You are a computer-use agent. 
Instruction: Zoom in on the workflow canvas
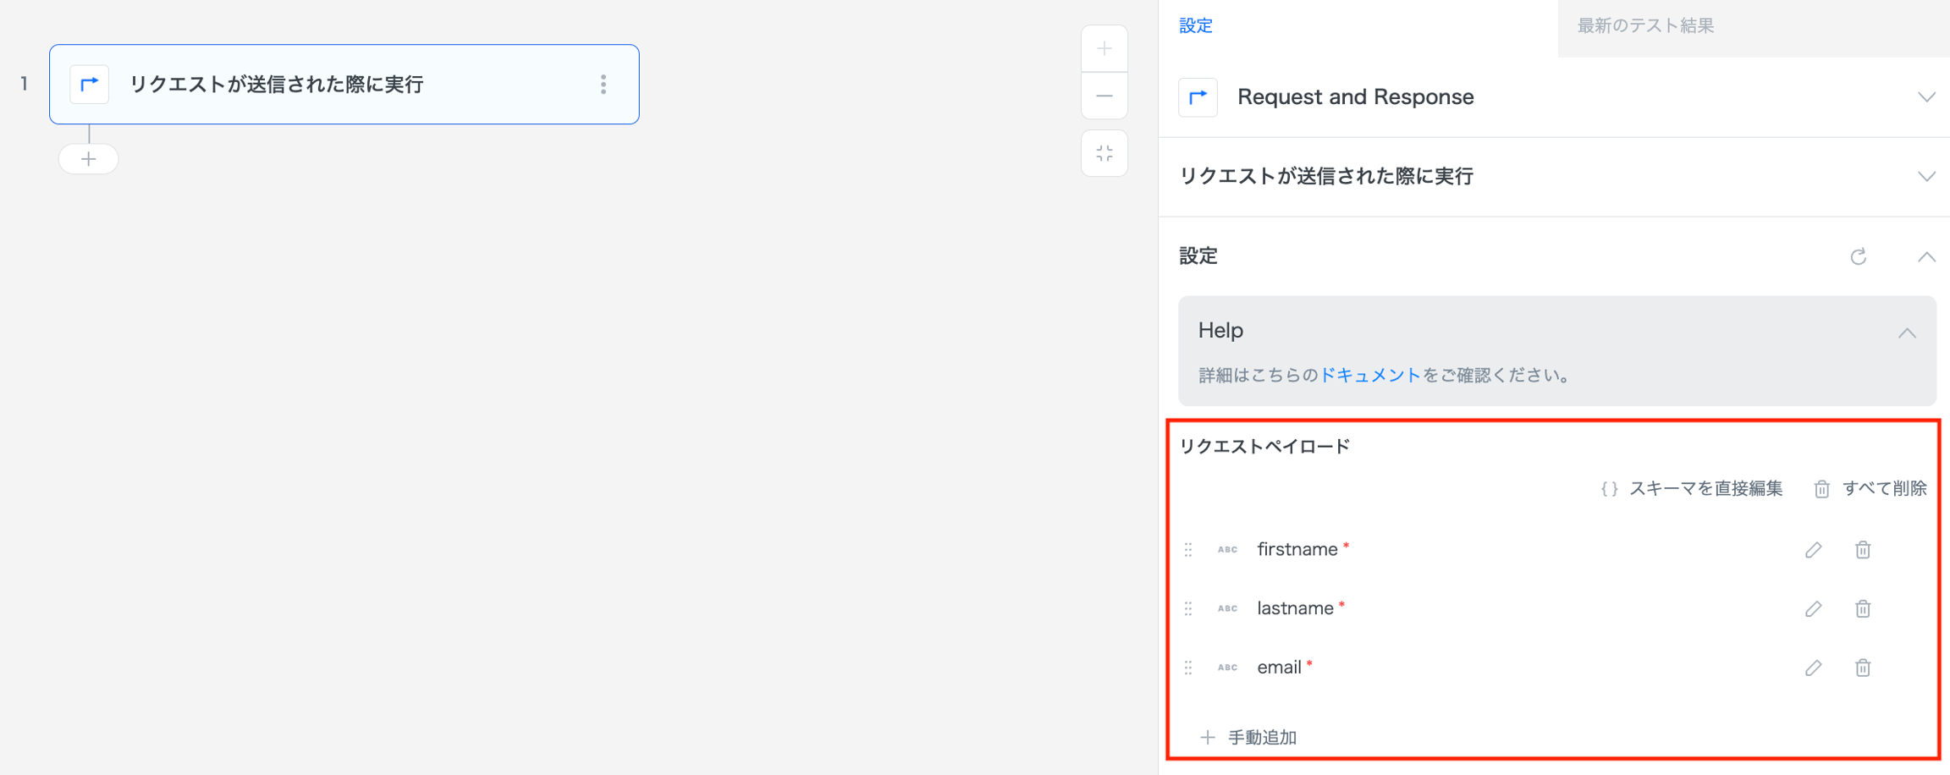pyautogui.click(x=1104, y=49)
